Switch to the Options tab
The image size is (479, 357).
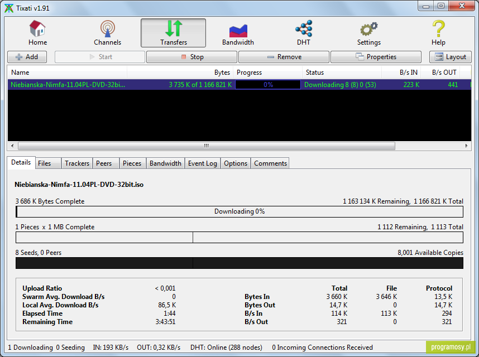coord(236,163)
